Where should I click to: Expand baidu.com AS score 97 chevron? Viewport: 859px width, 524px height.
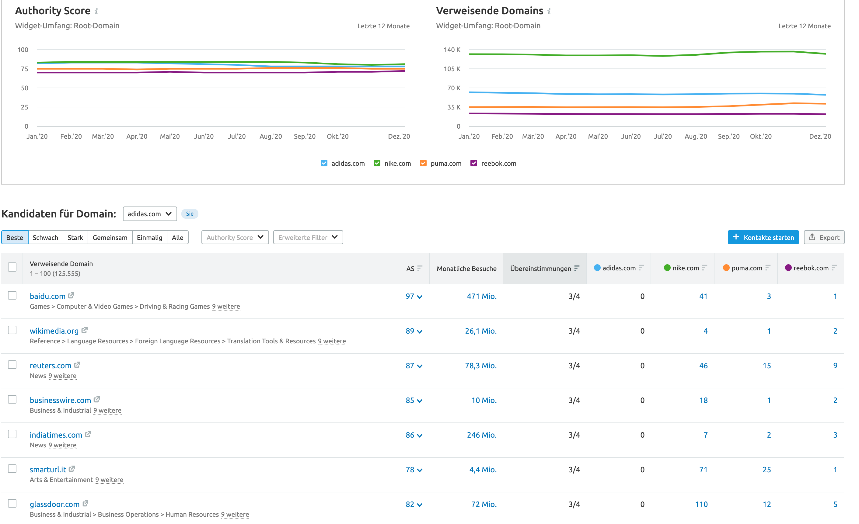click(420, 297)
